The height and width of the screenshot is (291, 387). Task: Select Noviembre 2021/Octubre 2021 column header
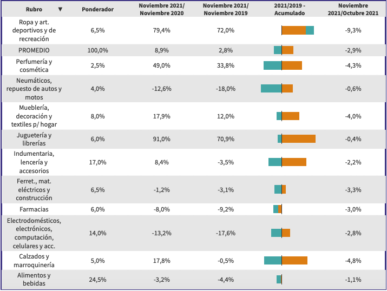point(353,9)
